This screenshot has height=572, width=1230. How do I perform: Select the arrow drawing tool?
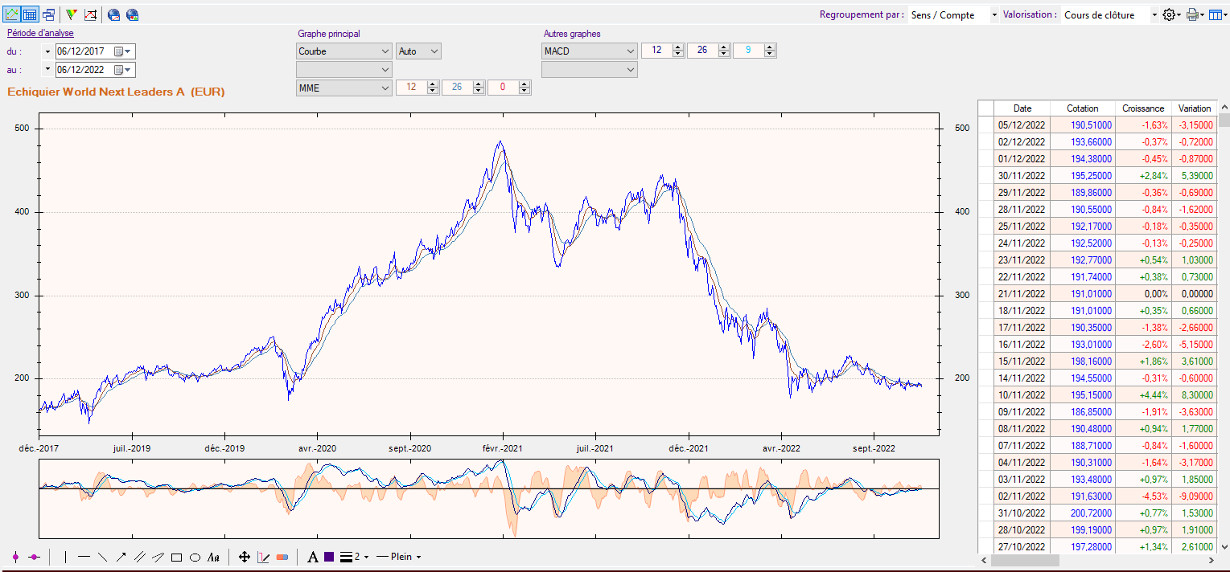[x=121, y=557]
